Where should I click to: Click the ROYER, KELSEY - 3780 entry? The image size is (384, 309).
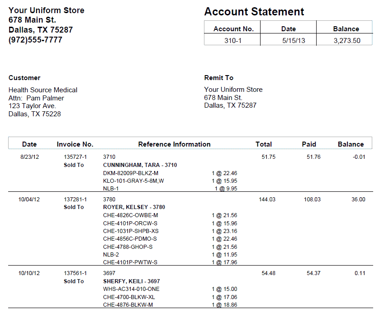pos(134,207)
